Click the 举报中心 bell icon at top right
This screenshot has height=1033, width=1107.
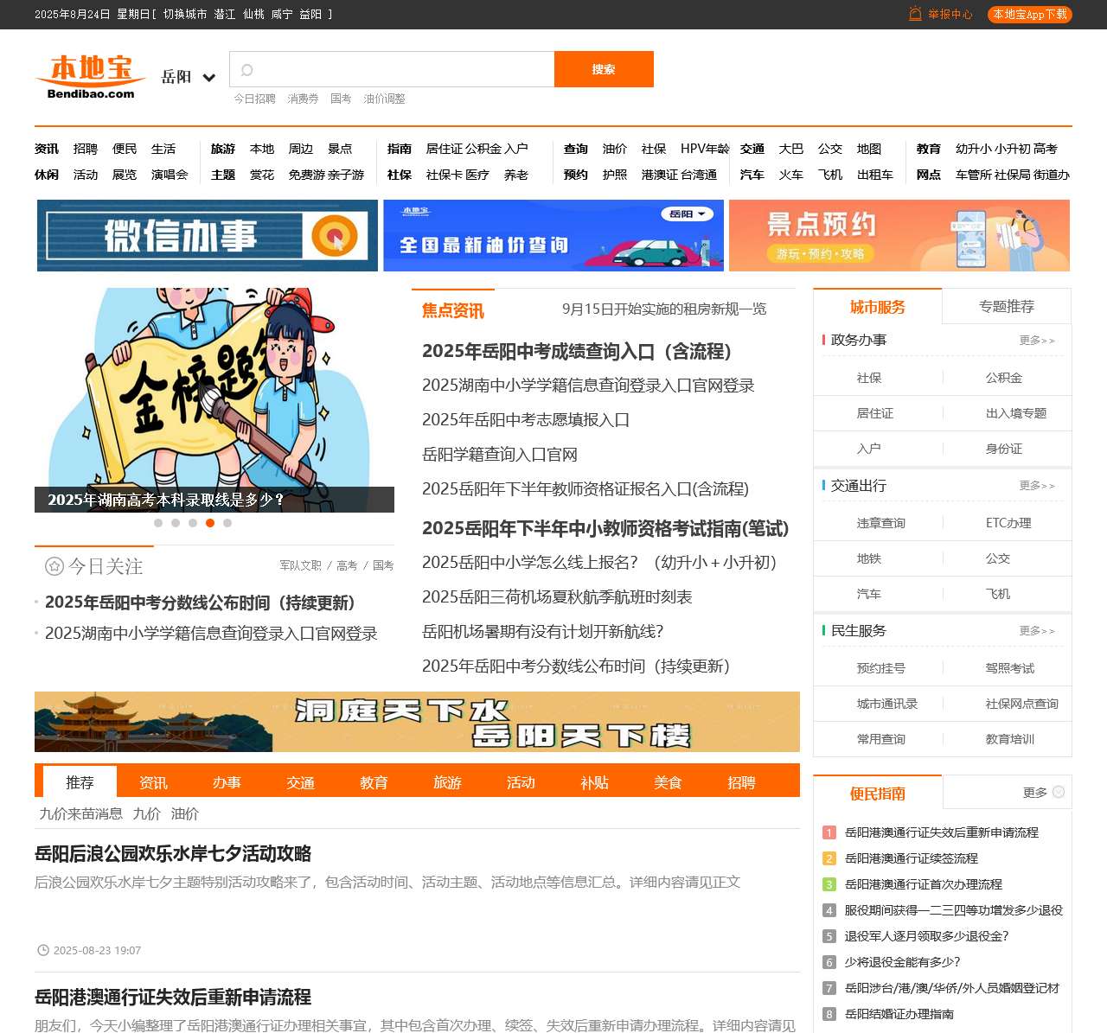coord(912,15)
